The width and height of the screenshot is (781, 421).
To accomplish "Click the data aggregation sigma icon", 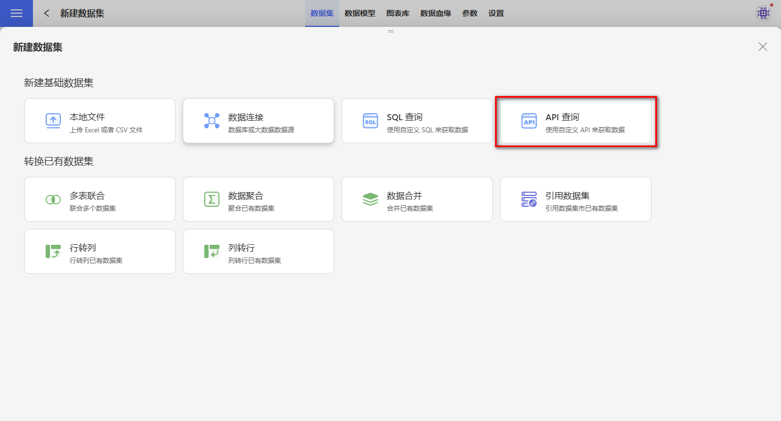I will point(212,199).
